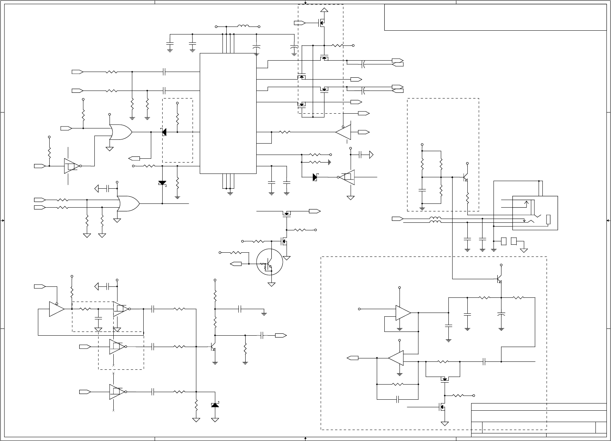Select the upper OR gate symbol
Screen dimensions: 611x441
click(x=121, y=132)
